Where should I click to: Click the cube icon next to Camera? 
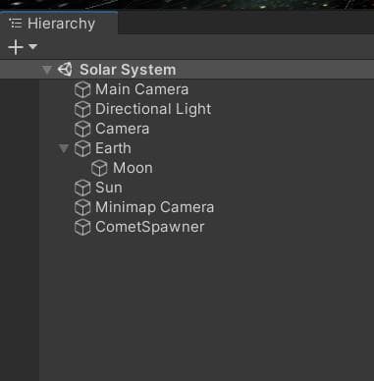(x=82, y=129)
